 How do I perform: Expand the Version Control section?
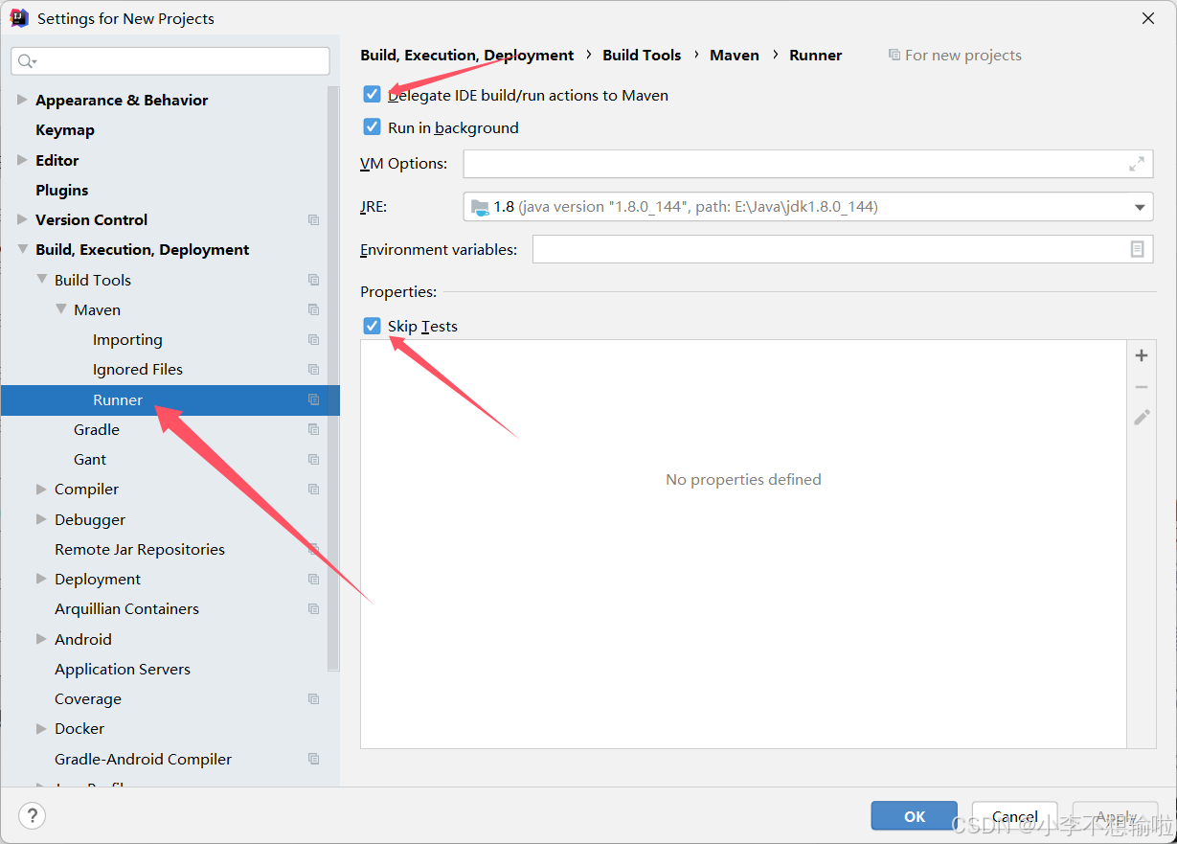pos(22,219)
